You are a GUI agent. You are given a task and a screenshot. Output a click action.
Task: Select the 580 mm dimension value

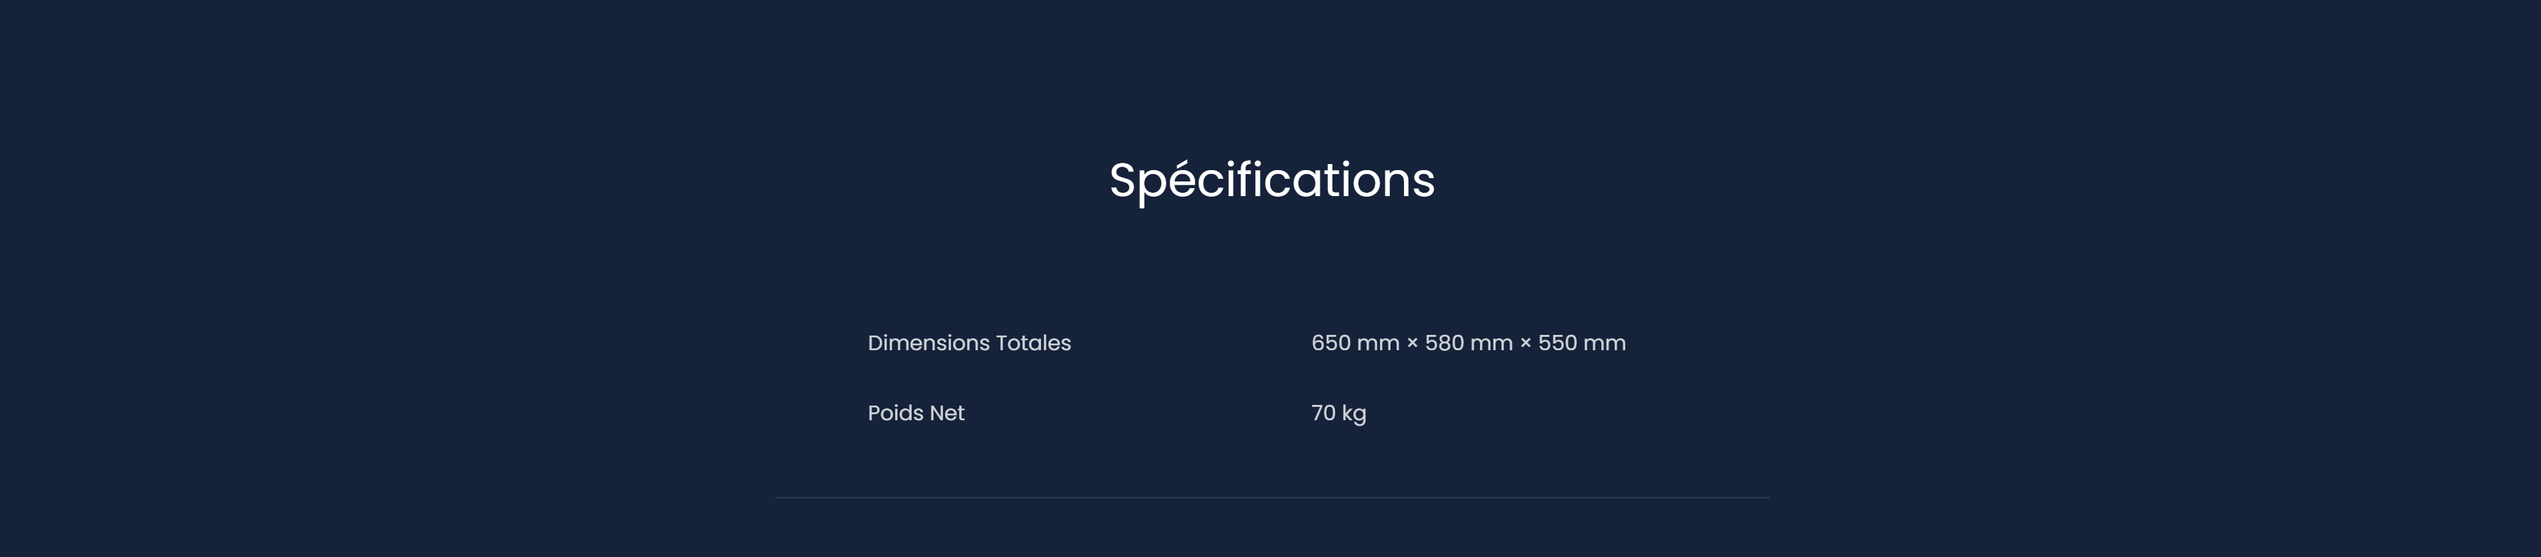pos(1468,343)
